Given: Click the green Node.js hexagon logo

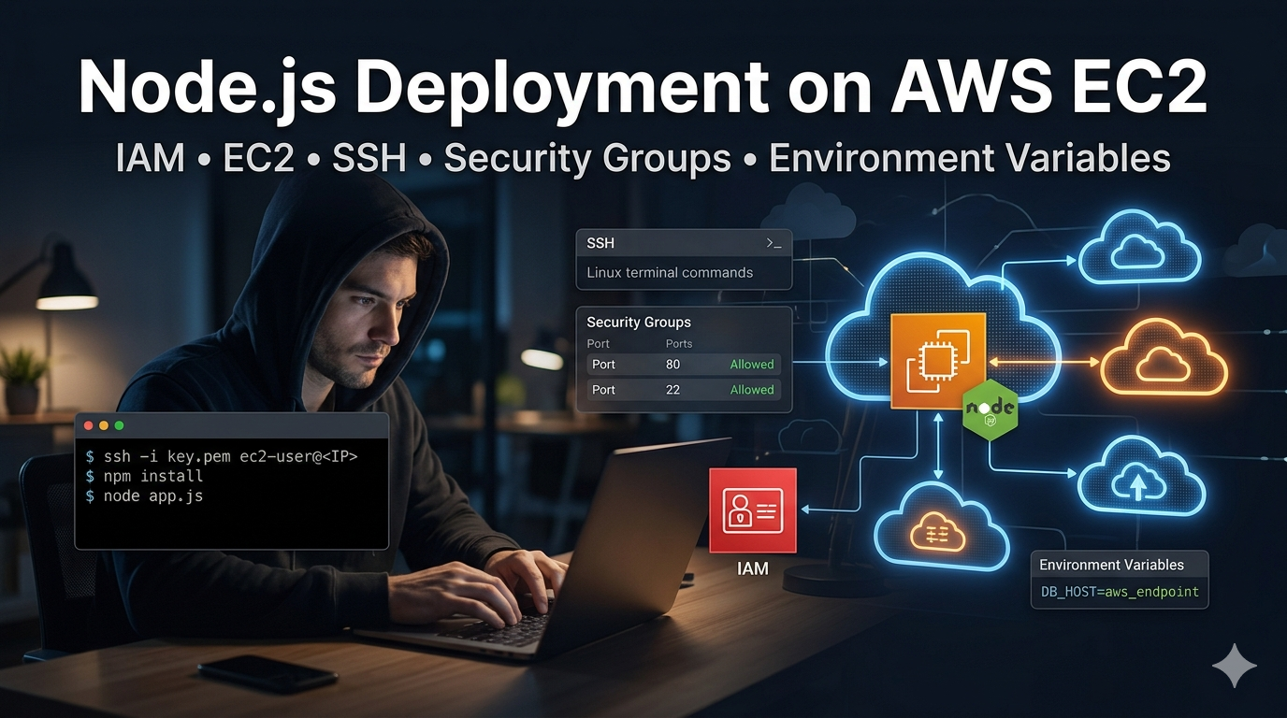Looking at the screenshot, I should [990, 411].
